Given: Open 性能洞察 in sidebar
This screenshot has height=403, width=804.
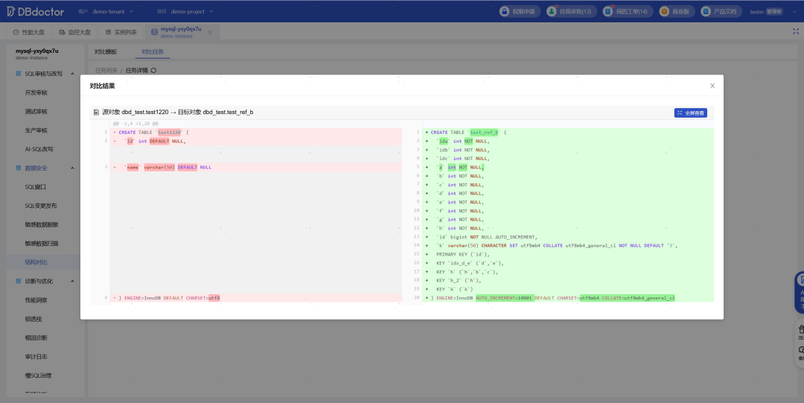Looking at the screenshot, I should [36, 299].
